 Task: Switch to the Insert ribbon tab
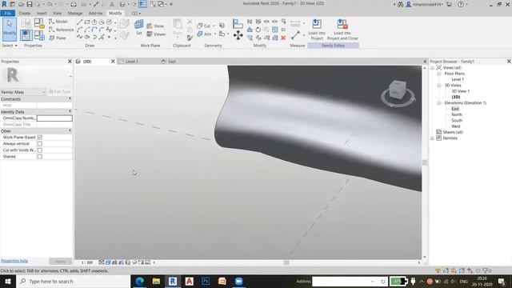point(42,13)
